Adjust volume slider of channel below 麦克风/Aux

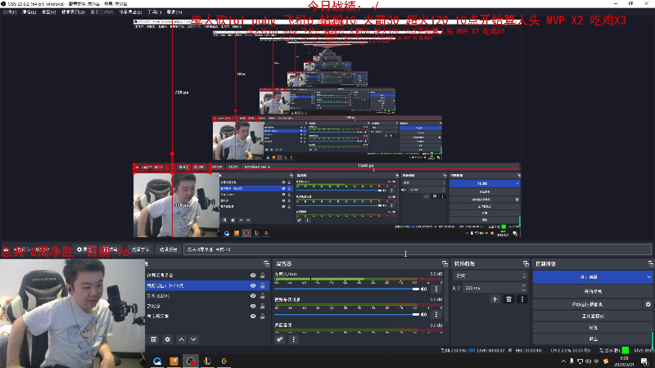tap(346, 315)
